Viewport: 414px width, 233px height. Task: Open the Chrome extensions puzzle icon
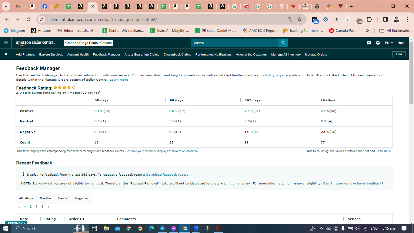pyautogui.click(x=369, y=19)
